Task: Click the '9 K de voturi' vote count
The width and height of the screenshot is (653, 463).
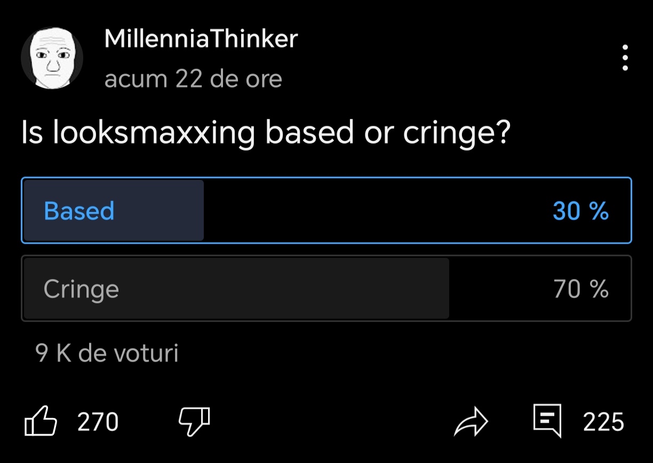Action: point(107,353)
